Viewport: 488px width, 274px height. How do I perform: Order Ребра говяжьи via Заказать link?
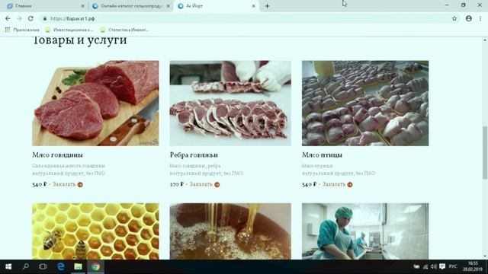click(201, 184)
